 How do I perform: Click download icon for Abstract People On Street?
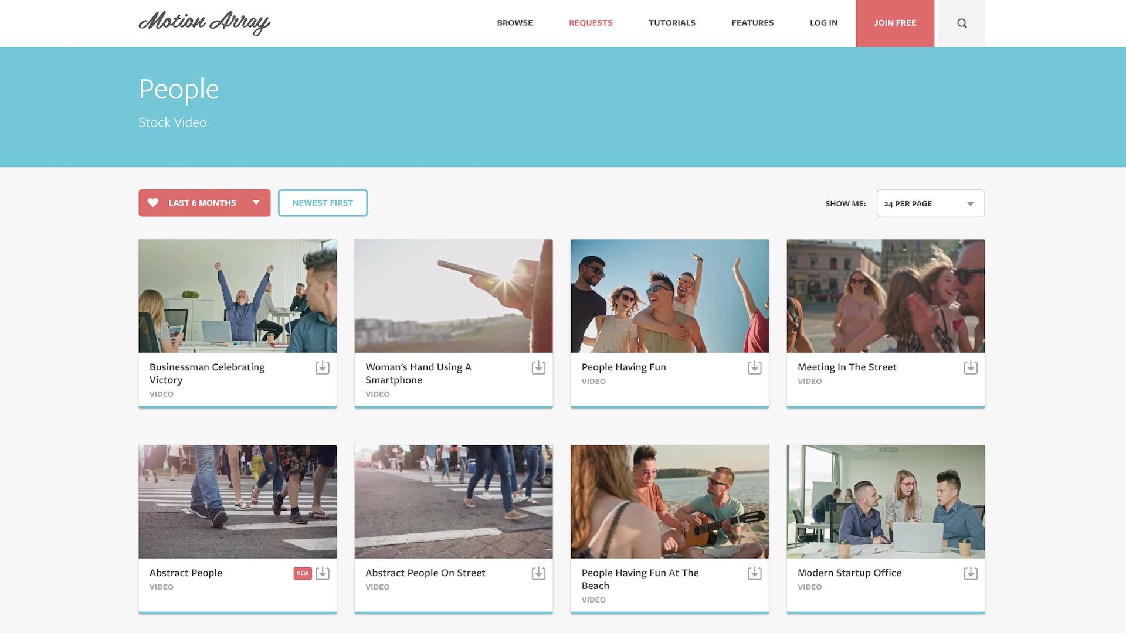pos(538,573)
